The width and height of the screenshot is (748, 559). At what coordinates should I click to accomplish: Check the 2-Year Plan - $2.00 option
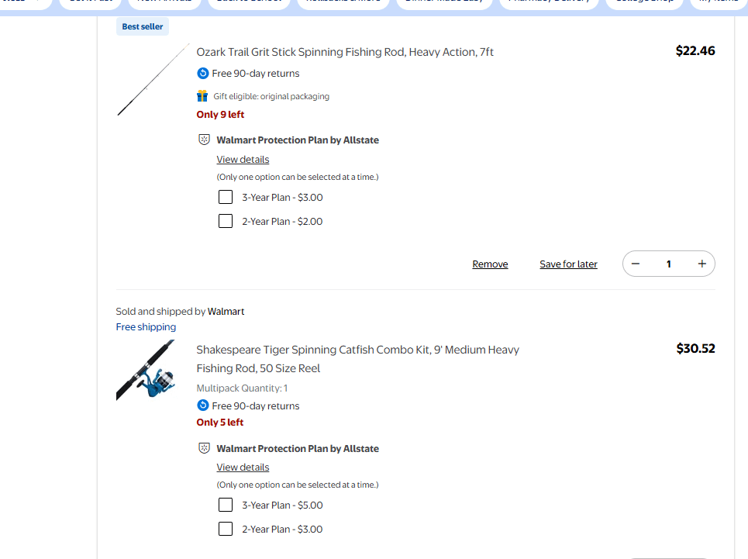click(226, 221)
